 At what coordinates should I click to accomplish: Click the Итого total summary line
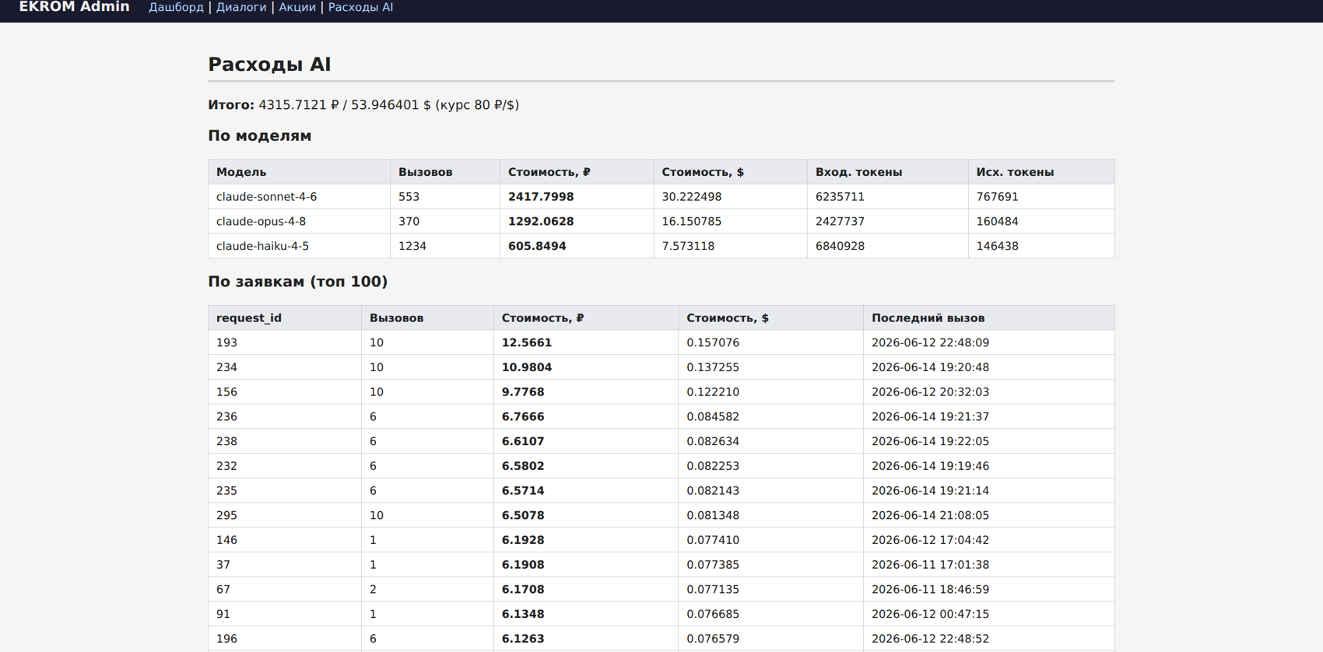[x=363, y=105]
